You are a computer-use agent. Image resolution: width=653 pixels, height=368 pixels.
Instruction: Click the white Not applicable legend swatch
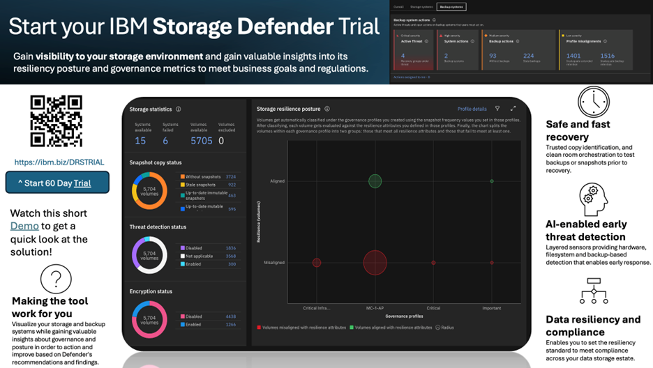(182, 256)
